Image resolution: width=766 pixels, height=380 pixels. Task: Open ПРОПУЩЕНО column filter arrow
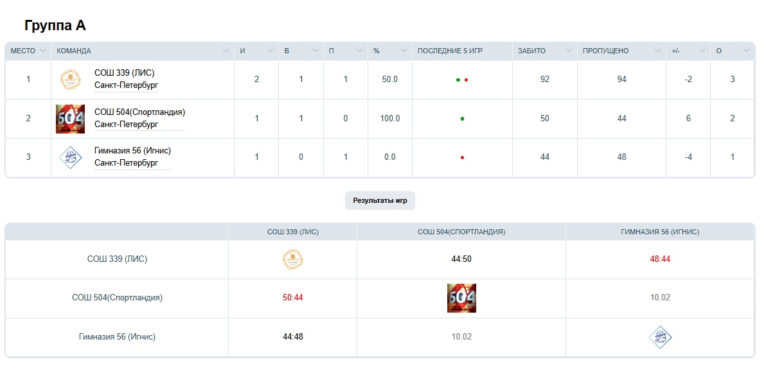pos(657,51)
